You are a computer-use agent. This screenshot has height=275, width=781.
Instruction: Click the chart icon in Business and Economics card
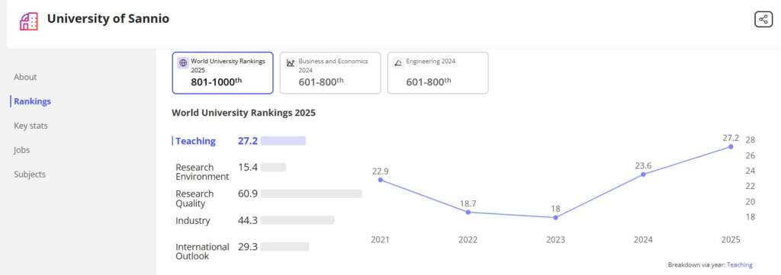click(x=291, y=63)
